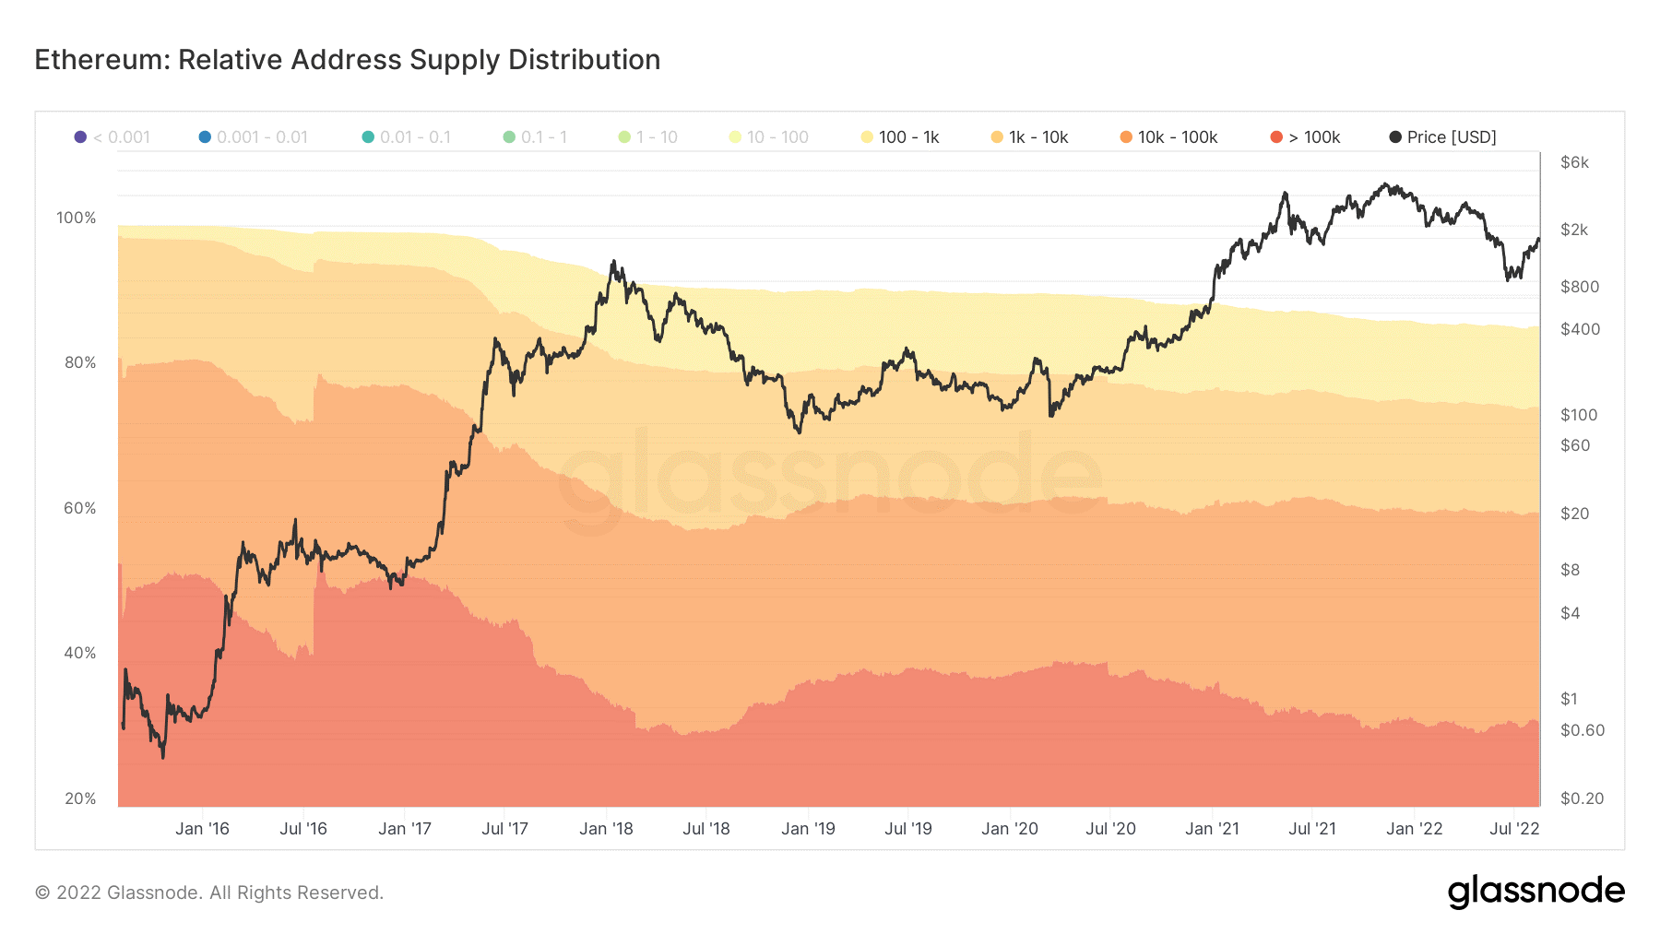Click the light green '1 - 10' legend dot
1660x934 pixels.
(624, 137)
